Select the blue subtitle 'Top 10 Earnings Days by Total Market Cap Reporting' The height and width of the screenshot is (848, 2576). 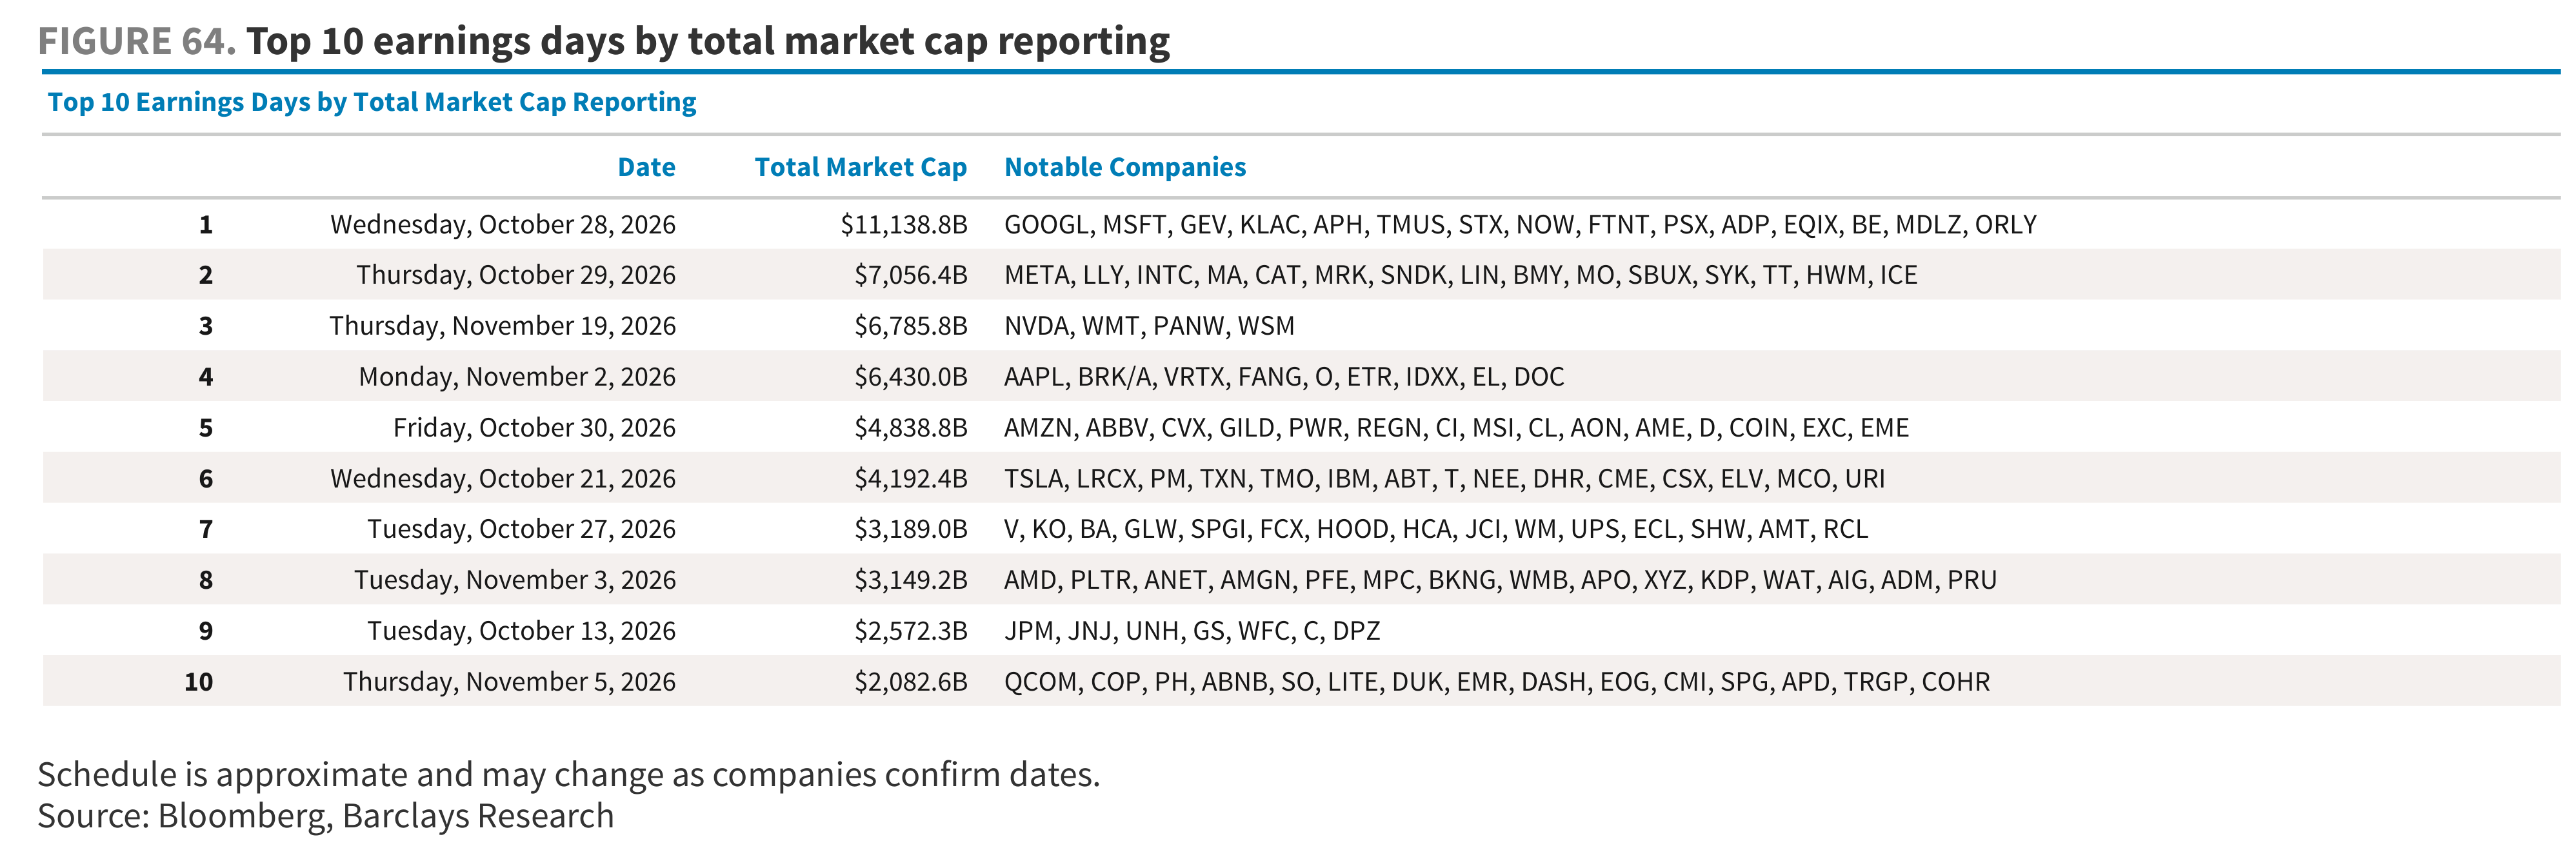click(x=372, y=103)
